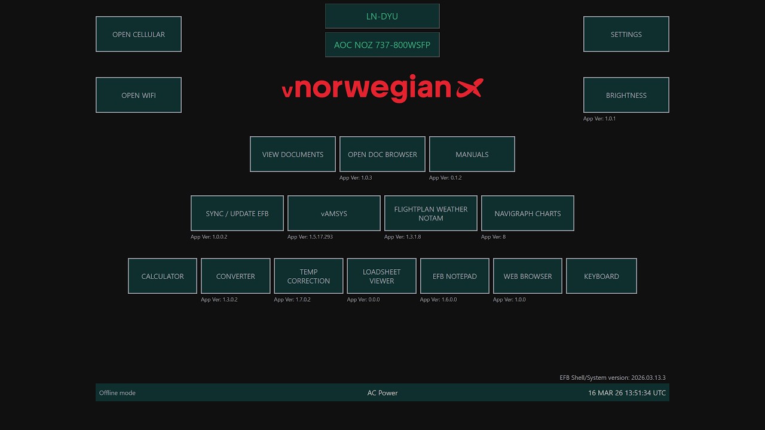Click the EFB Shell/System version text
The image size is (765, 430).
point(613,377)
